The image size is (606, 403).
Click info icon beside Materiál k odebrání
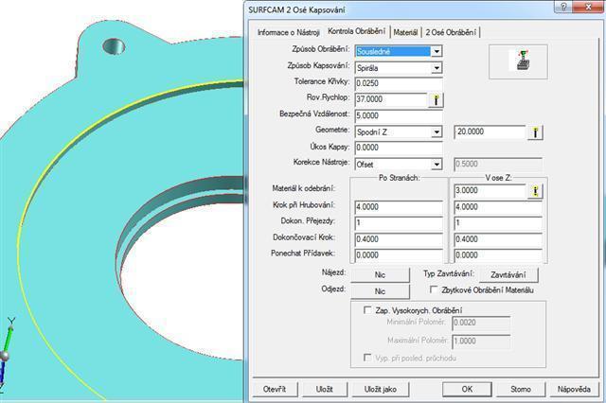pos(535,191)
